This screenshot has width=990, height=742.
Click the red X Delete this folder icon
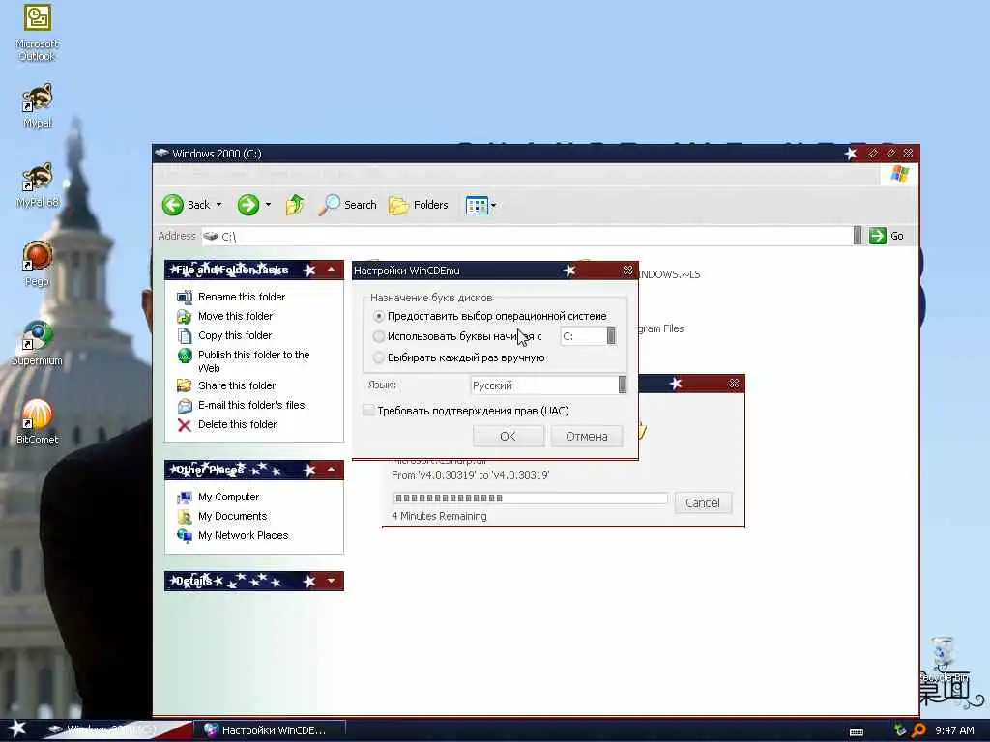[185, 425]
